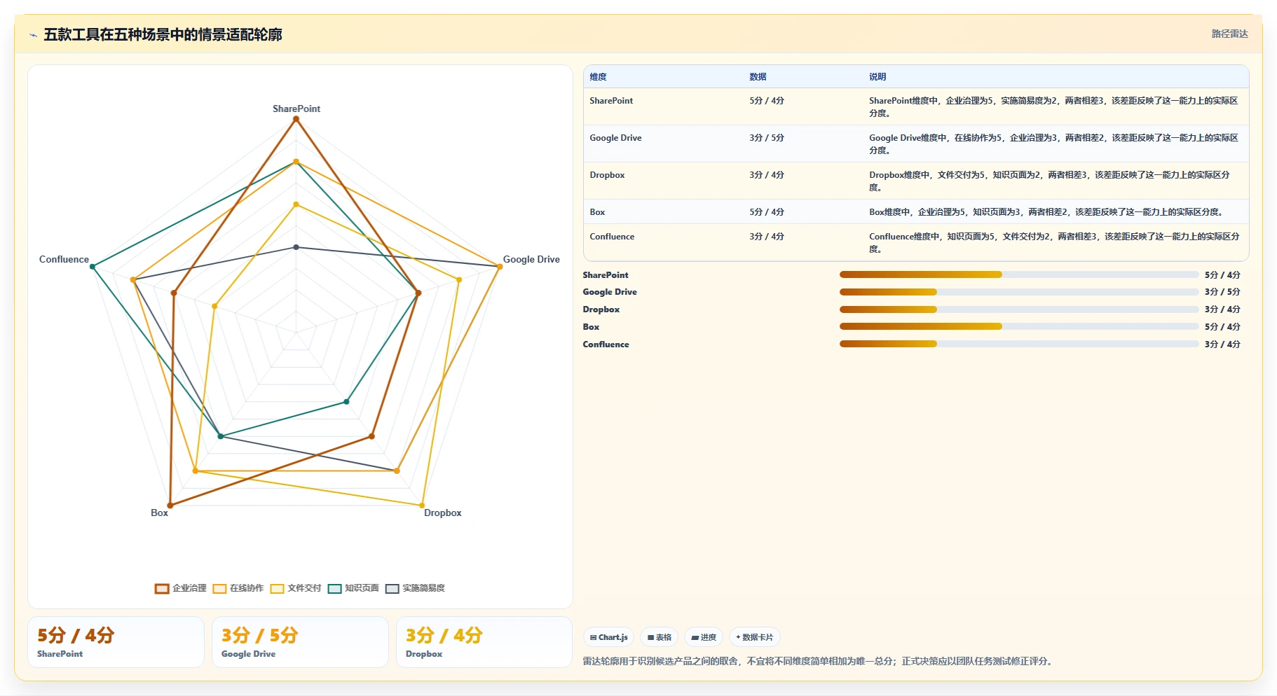Click the Box axis label on radar
1277x696 pixels.
pyautogui.click(x=159, y=513)
